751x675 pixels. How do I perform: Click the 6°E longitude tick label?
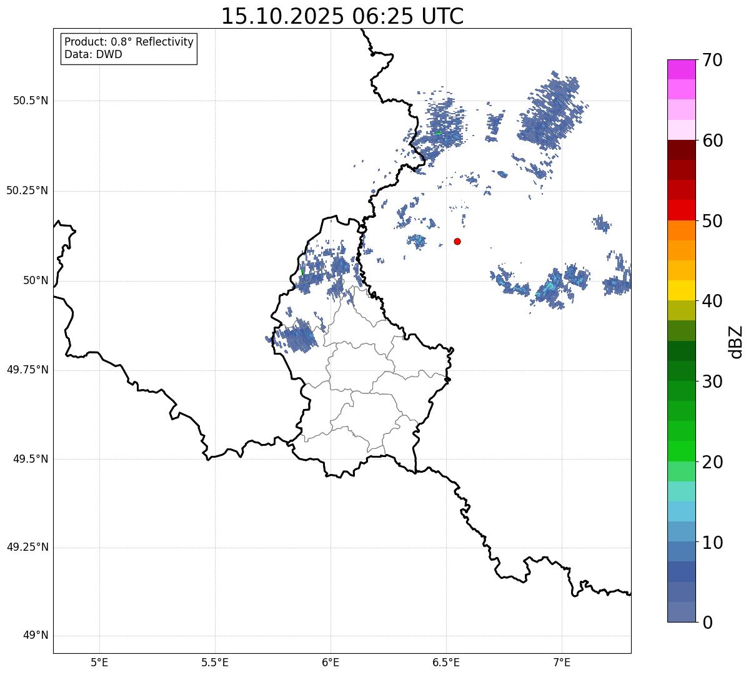pyautogui.click(x=331, y=662)
